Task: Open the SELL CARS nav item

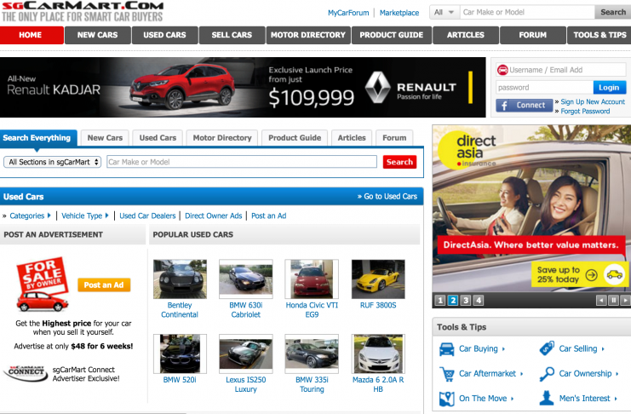Action: [x=232, y=35]
